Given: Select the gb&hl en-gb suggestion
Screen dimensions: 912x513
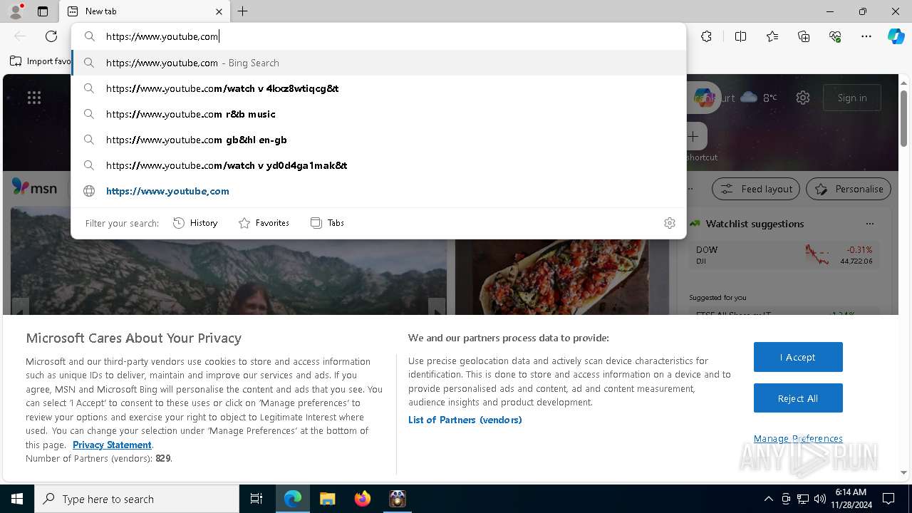Looking at the screenshot, I should 378,140.
